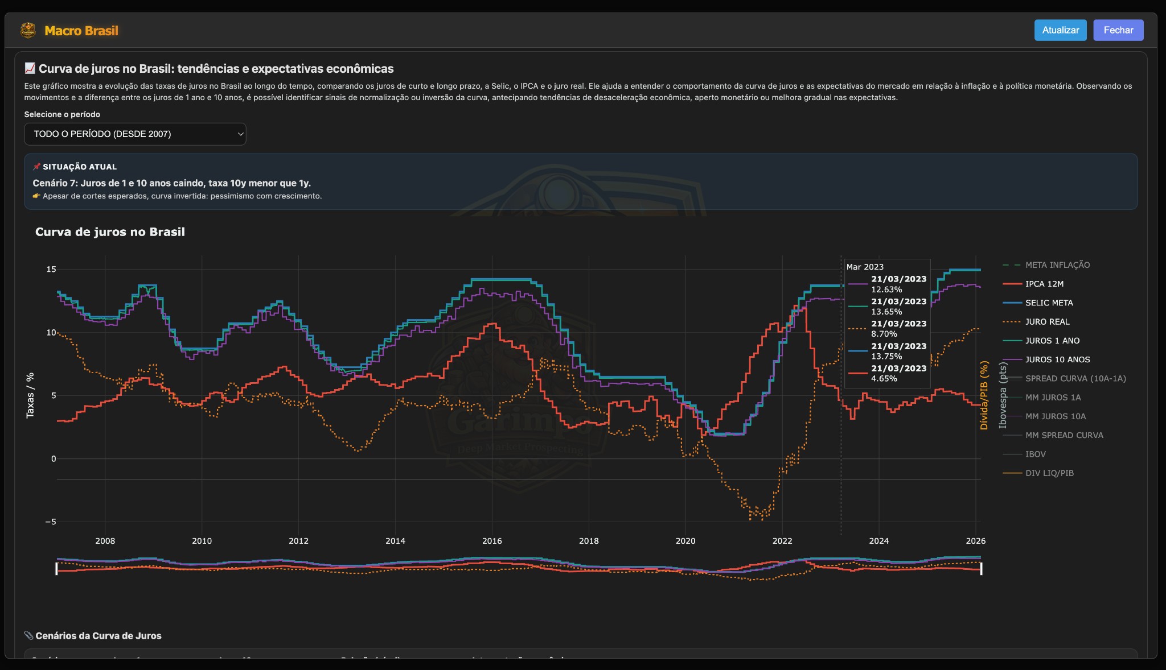The image size is (1166, 670).
Task: Click the pin icon in Situação Atual
Action: coord(37,166)
